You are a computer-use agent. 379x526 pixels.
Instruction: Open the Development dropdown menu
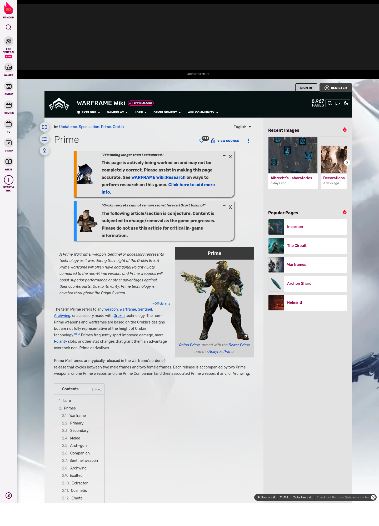click(x=167, y=112)
